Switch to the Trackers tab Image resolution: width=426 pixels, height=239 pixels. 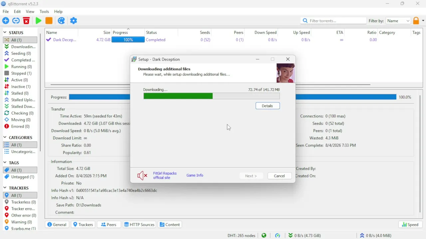coord(83,225)
